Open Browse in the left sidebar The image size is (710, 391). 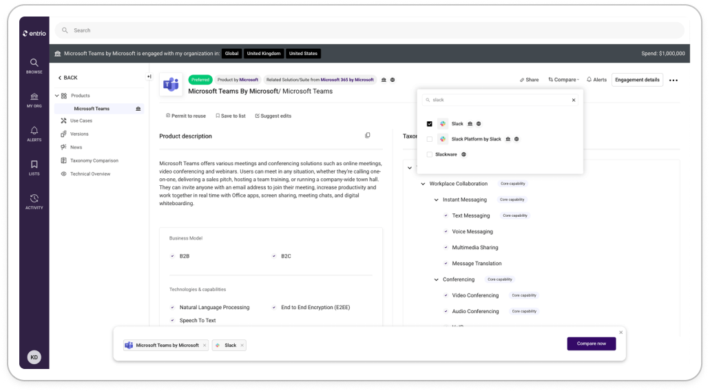tap(34, 66)
